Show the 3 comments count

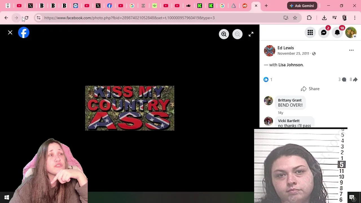(342, 80)
